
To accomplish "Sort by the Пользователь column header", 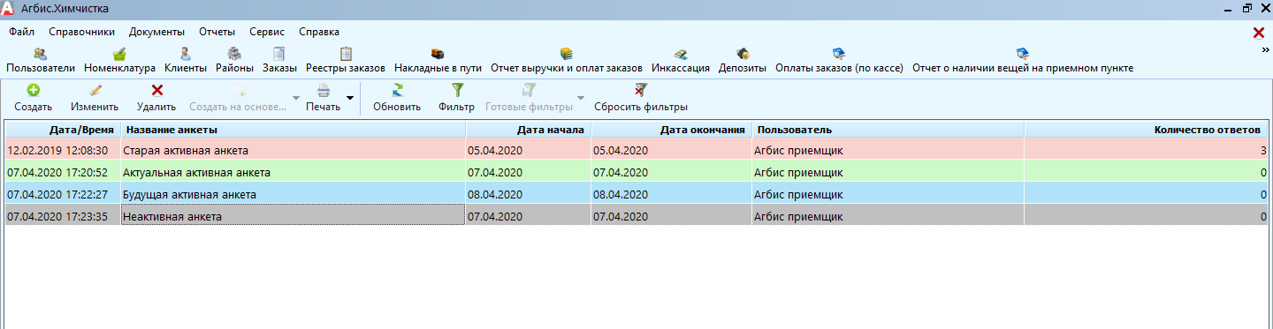I will tap(888, 130).
